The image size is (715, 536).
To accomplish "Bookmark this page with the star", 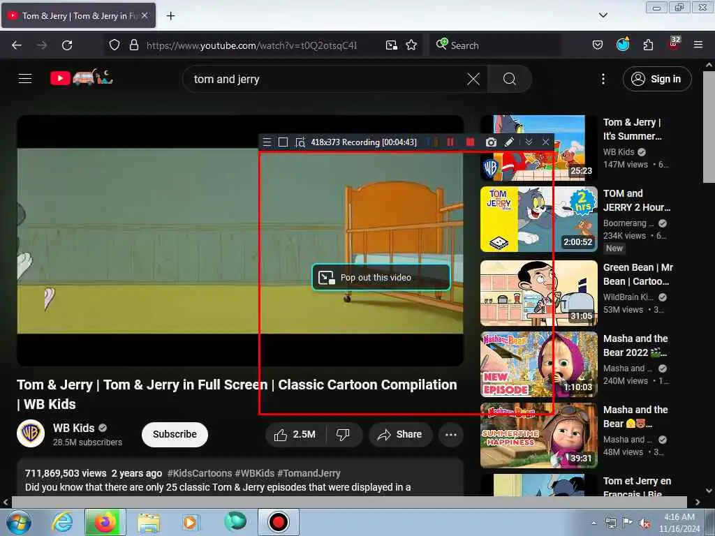I will point(411,45).
